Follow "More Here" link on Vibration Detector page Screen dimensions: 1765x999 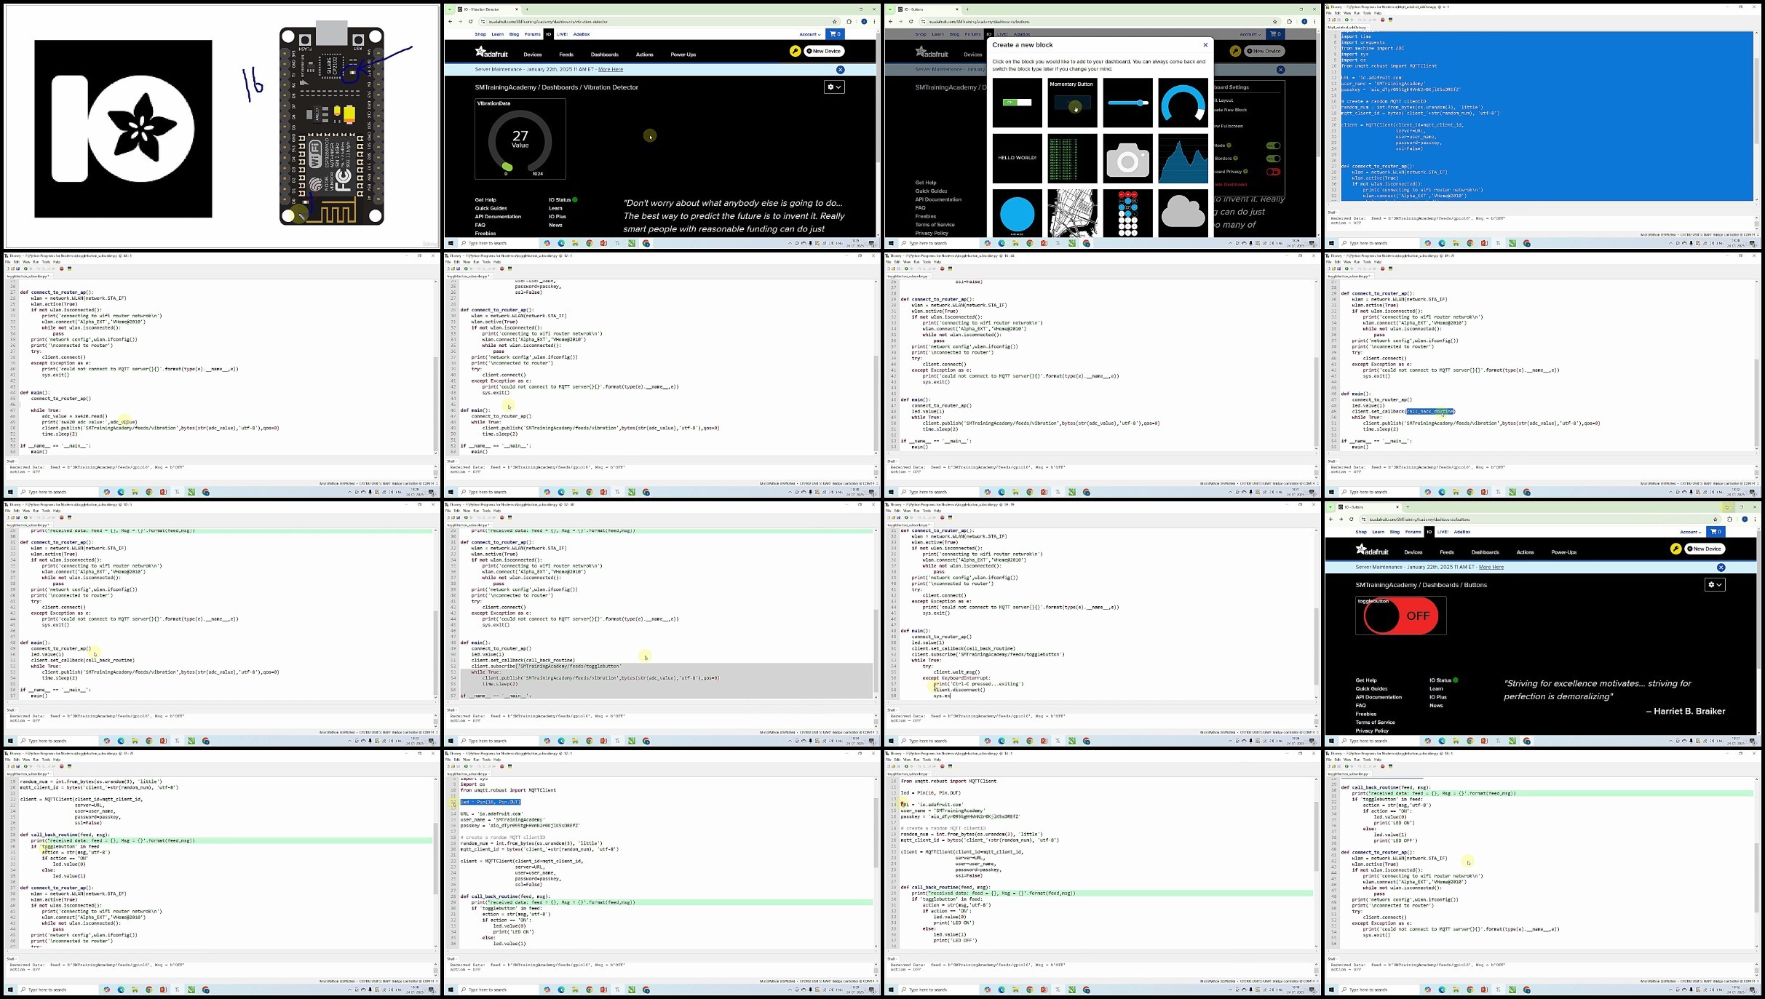click(x=611, y=69)
